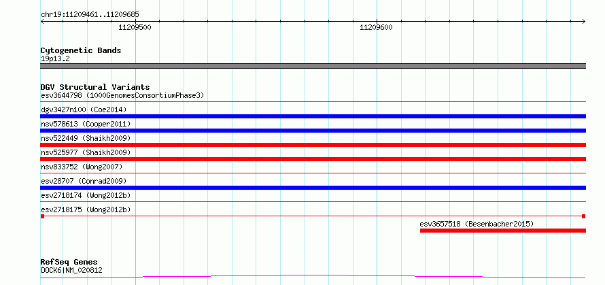Click the blue bar for dgv3427n100
The width and height of the screenshot is (605, 285).
313,116
